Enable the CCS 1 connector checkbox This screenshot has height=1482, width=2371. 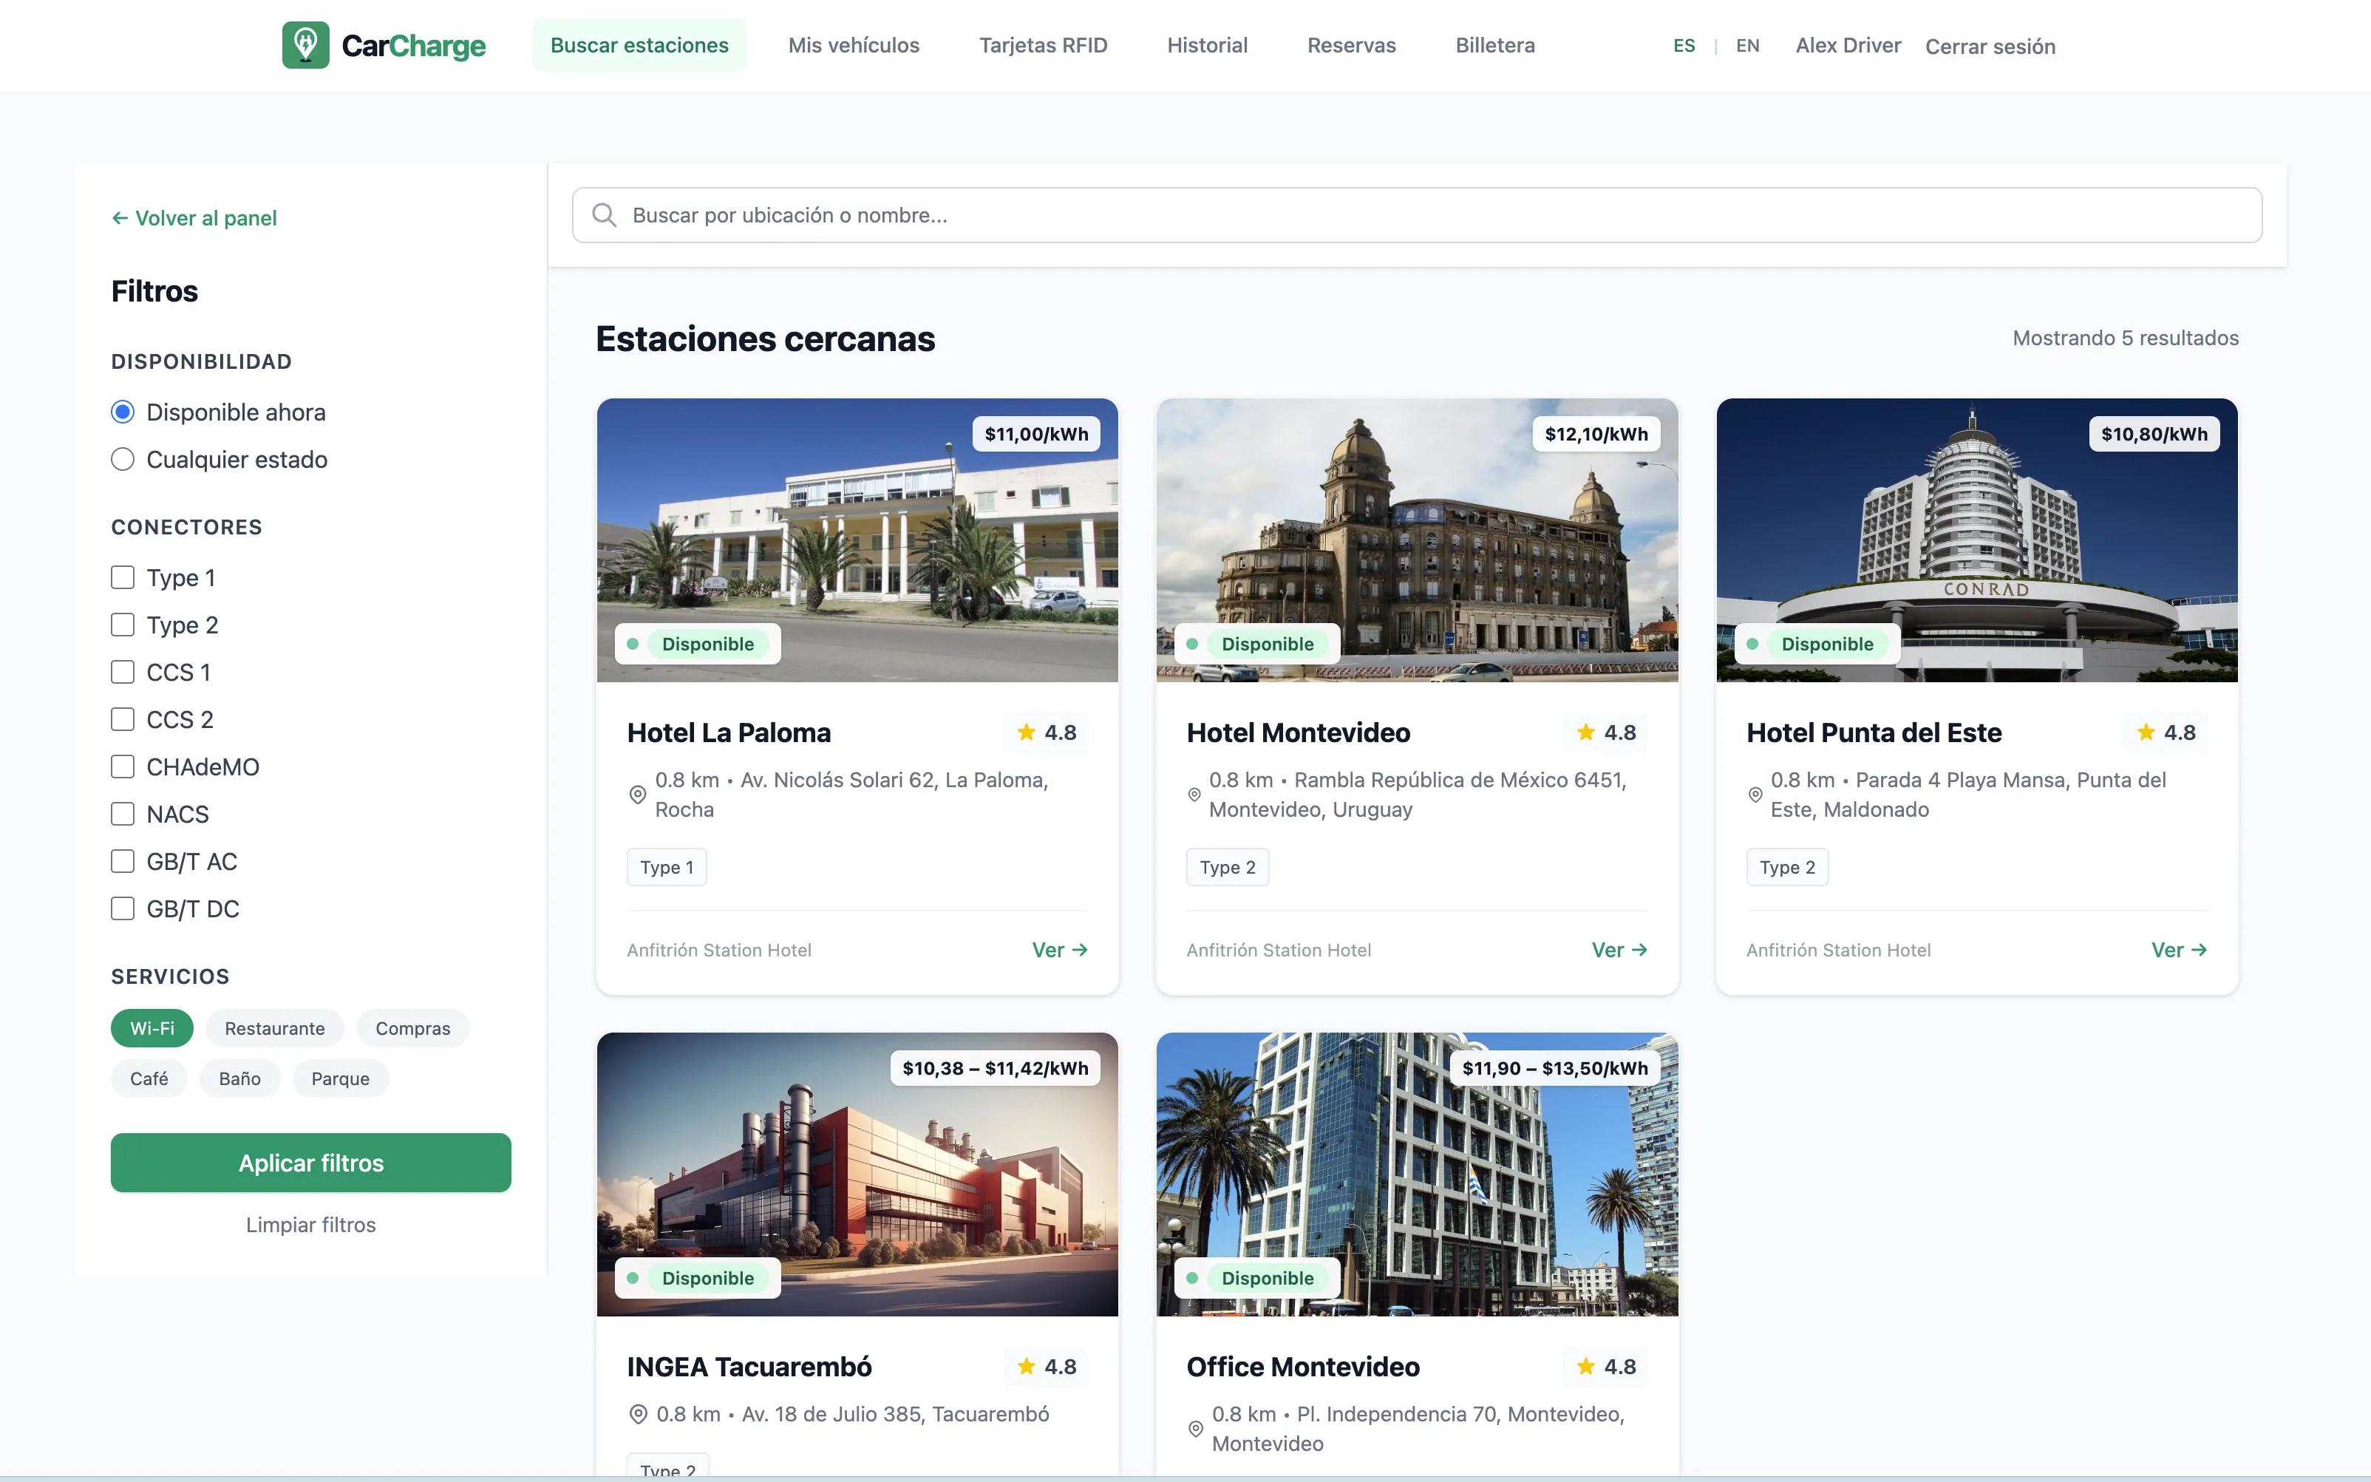pos(123,673)
